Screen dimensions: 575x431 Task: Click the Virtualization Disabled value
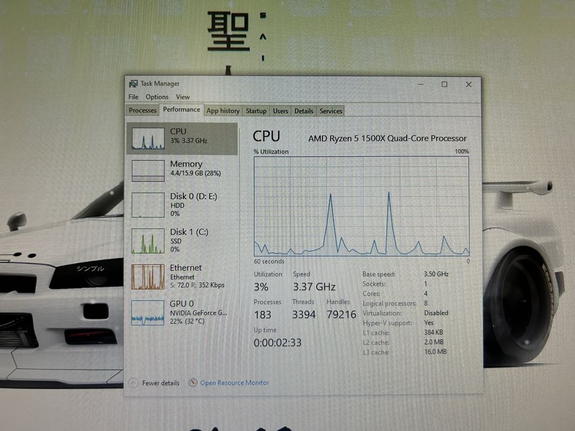coord(436,313)
